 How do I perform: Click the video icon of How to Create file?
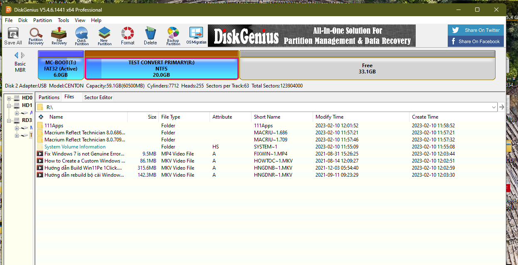[40, 161]
